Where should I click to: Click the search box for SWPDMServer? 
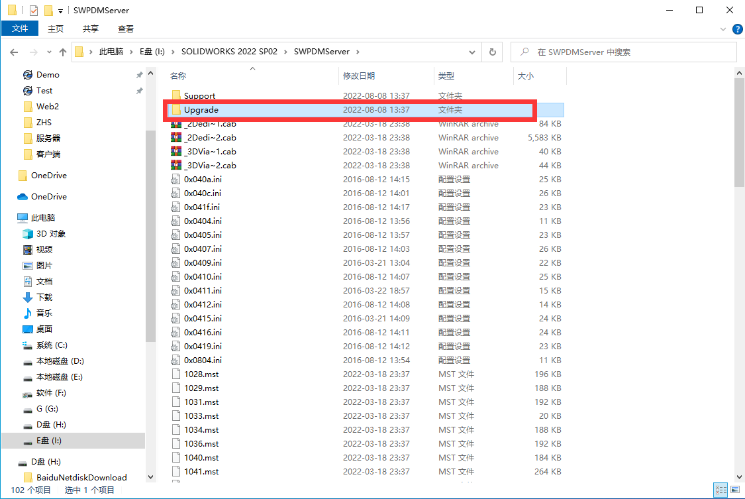[x=623, y=52]
